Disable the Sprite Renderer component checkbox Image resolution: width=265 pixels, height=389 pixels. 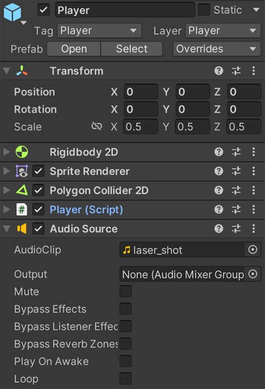coord(39,171)
